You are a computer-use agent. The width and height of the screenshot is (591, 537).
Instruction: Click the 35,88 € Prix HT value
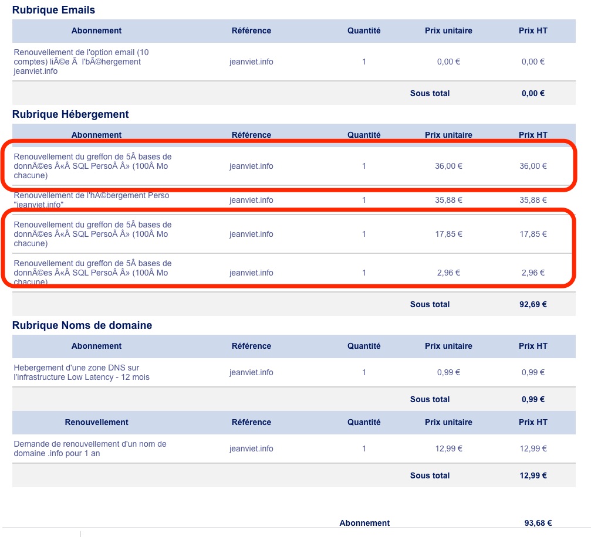[533, 200]
